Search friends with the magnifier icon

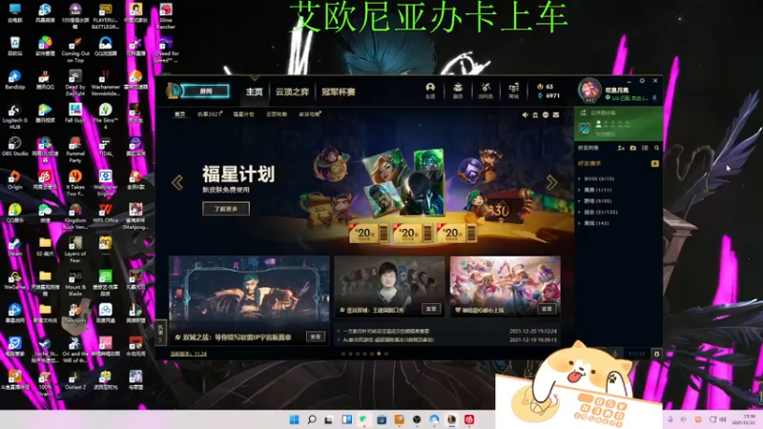point(657,148)
